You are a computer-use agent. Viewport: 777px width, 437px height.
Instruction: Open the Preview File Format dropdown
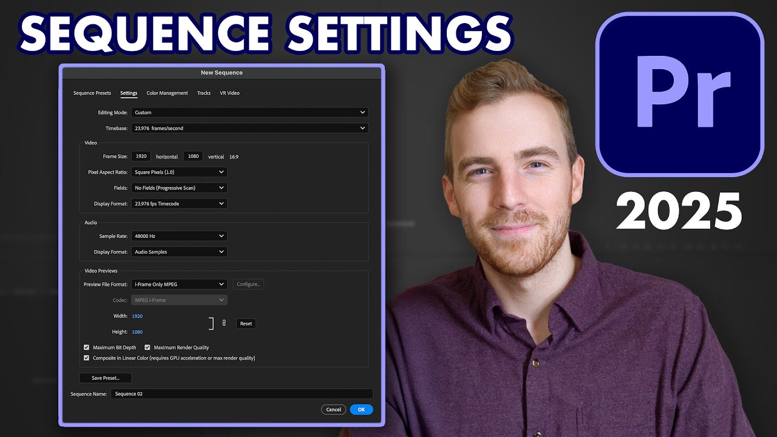point(179,284)
